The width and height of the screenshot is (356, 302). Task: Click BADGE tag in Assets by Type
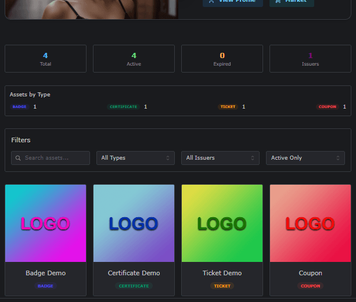click(20, 107)
